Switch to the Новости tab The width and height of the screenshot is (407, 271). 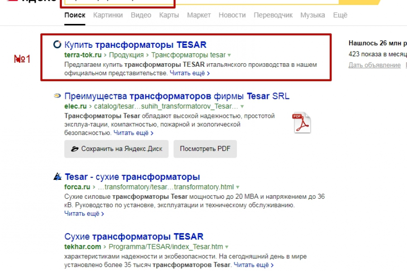coord(232,15)
